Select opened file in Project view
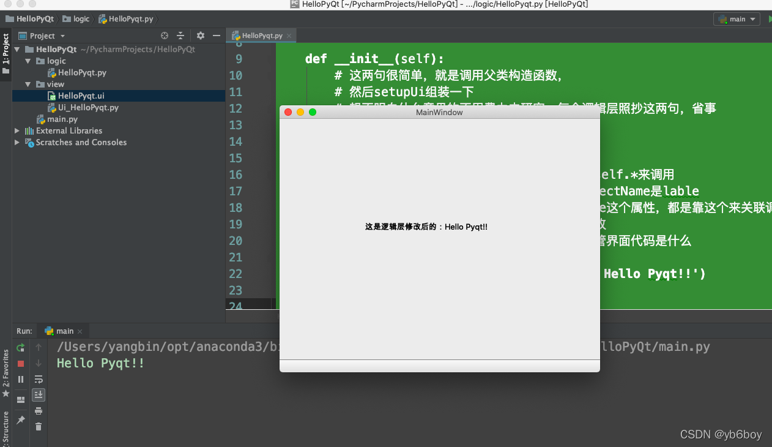Screen dimensions: 772x447 click(x=164, y=36)
